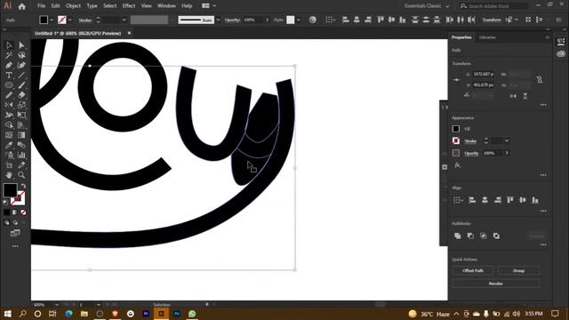Open stroke weight dropdown in Properties panel
569x320 pixels.
tap(507, 140)
